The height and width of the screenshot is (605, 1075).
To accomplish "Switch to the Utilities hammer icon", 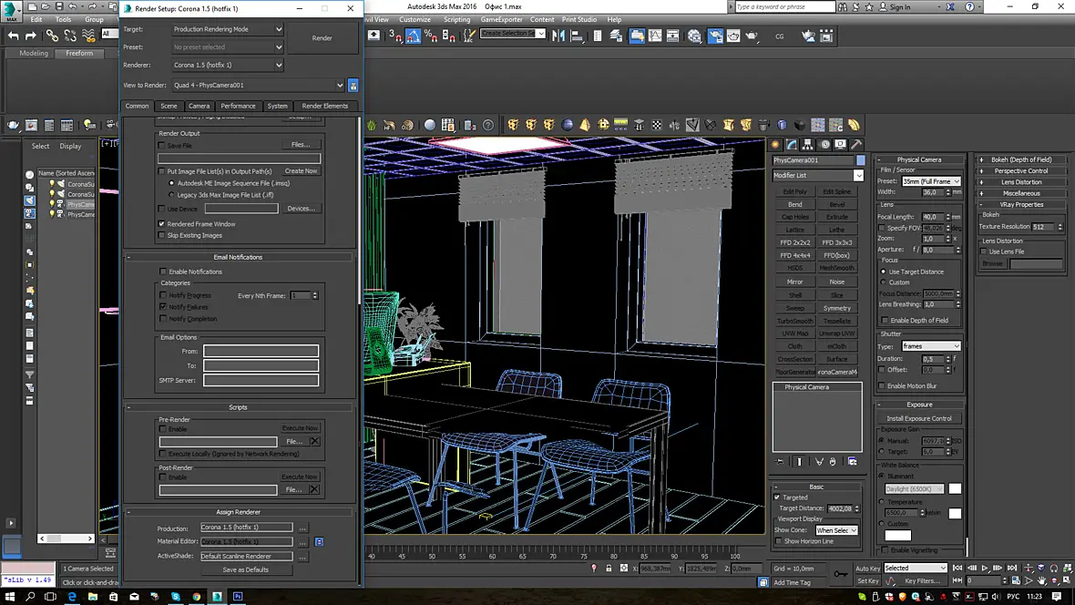I will pyautogui.click(x=856, y=145).
